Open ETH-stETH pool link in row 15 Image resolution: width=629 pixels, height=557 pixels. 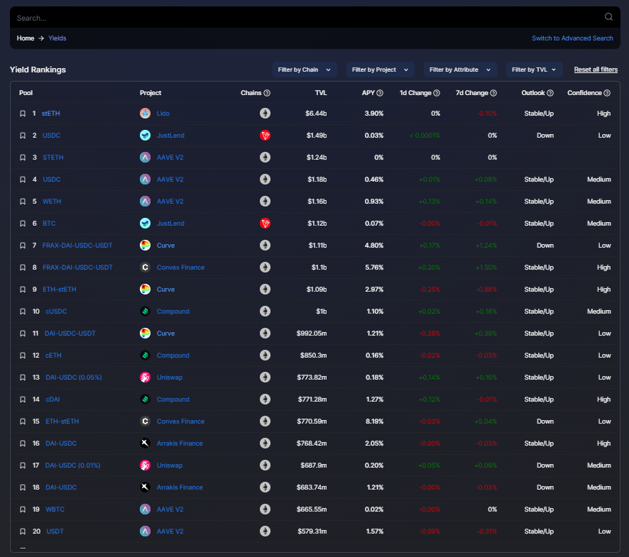[x=62, y=421]
